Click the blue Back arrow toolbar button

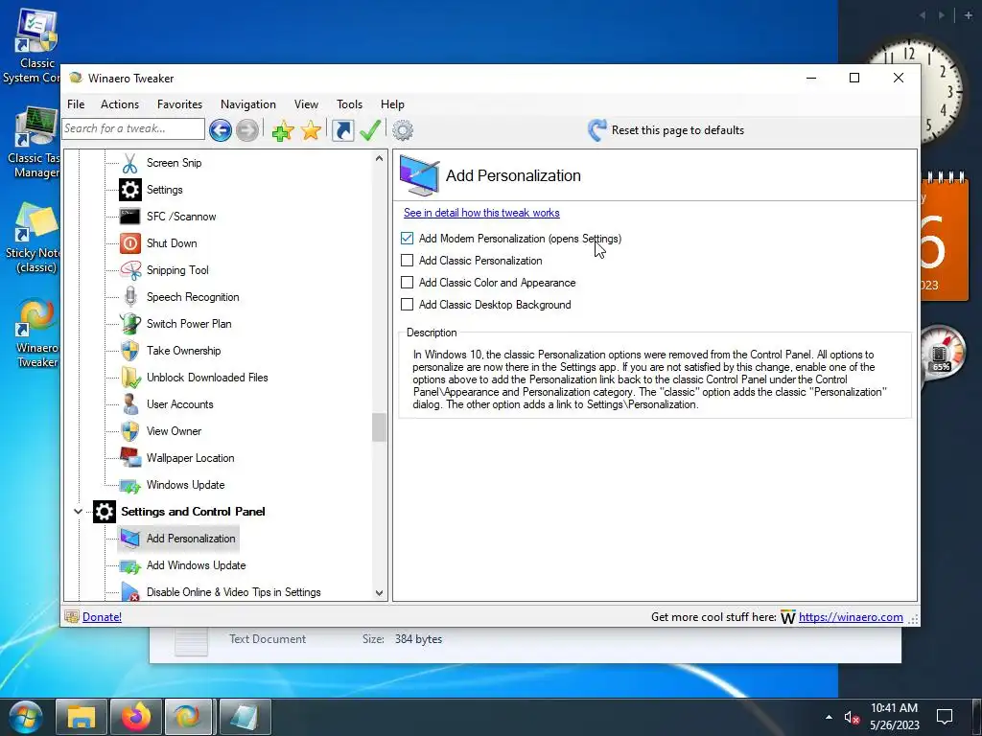(x=221, y=130)
